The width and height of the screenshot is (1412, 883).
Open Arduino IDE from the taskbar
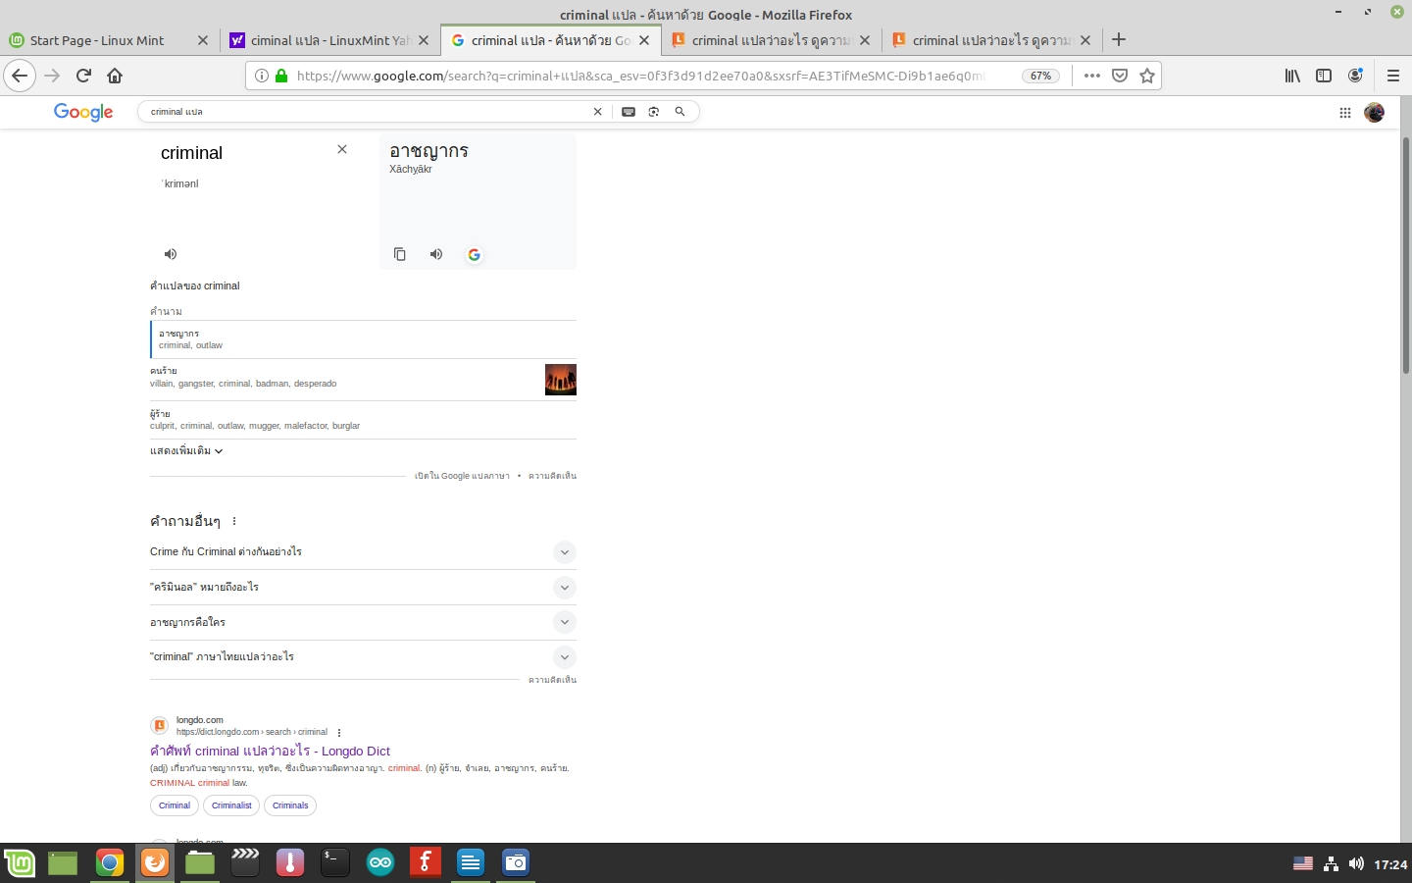coord(380,862)
